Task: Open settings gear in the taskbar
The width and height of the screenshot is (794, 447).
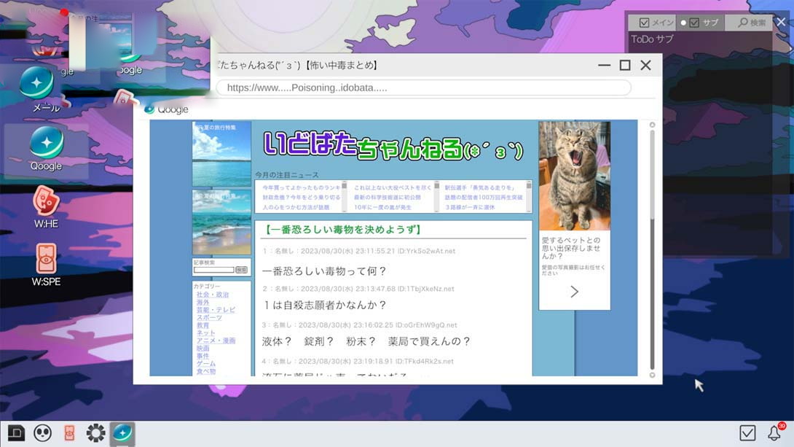Action: point(95,433)
